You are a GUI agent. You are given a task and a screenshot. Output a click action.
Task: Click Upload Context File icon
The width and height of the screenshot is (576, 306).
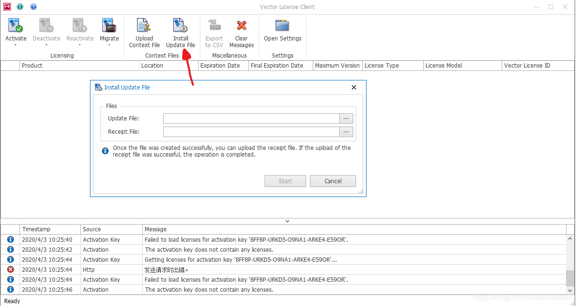coord(144,26)
